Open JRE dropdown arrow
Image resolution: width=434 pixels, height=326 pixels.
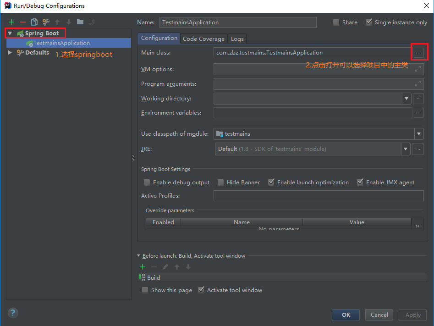pos(406,149)
